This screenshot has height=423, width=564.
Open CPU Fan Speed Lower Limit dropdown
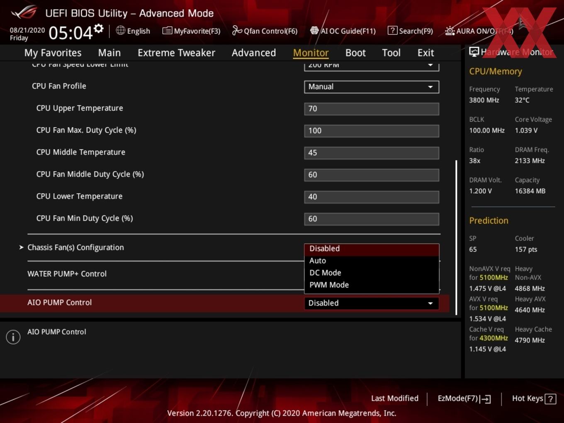(x=372, y=66)
